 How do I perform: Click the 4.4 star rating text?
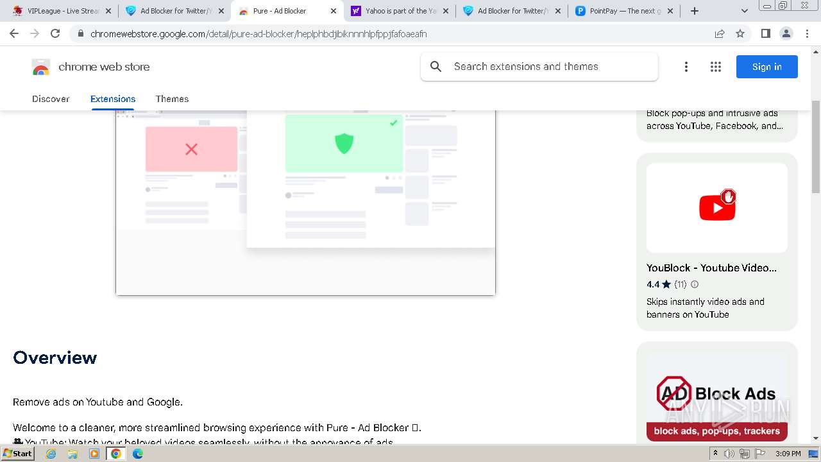tap(653, 284)
